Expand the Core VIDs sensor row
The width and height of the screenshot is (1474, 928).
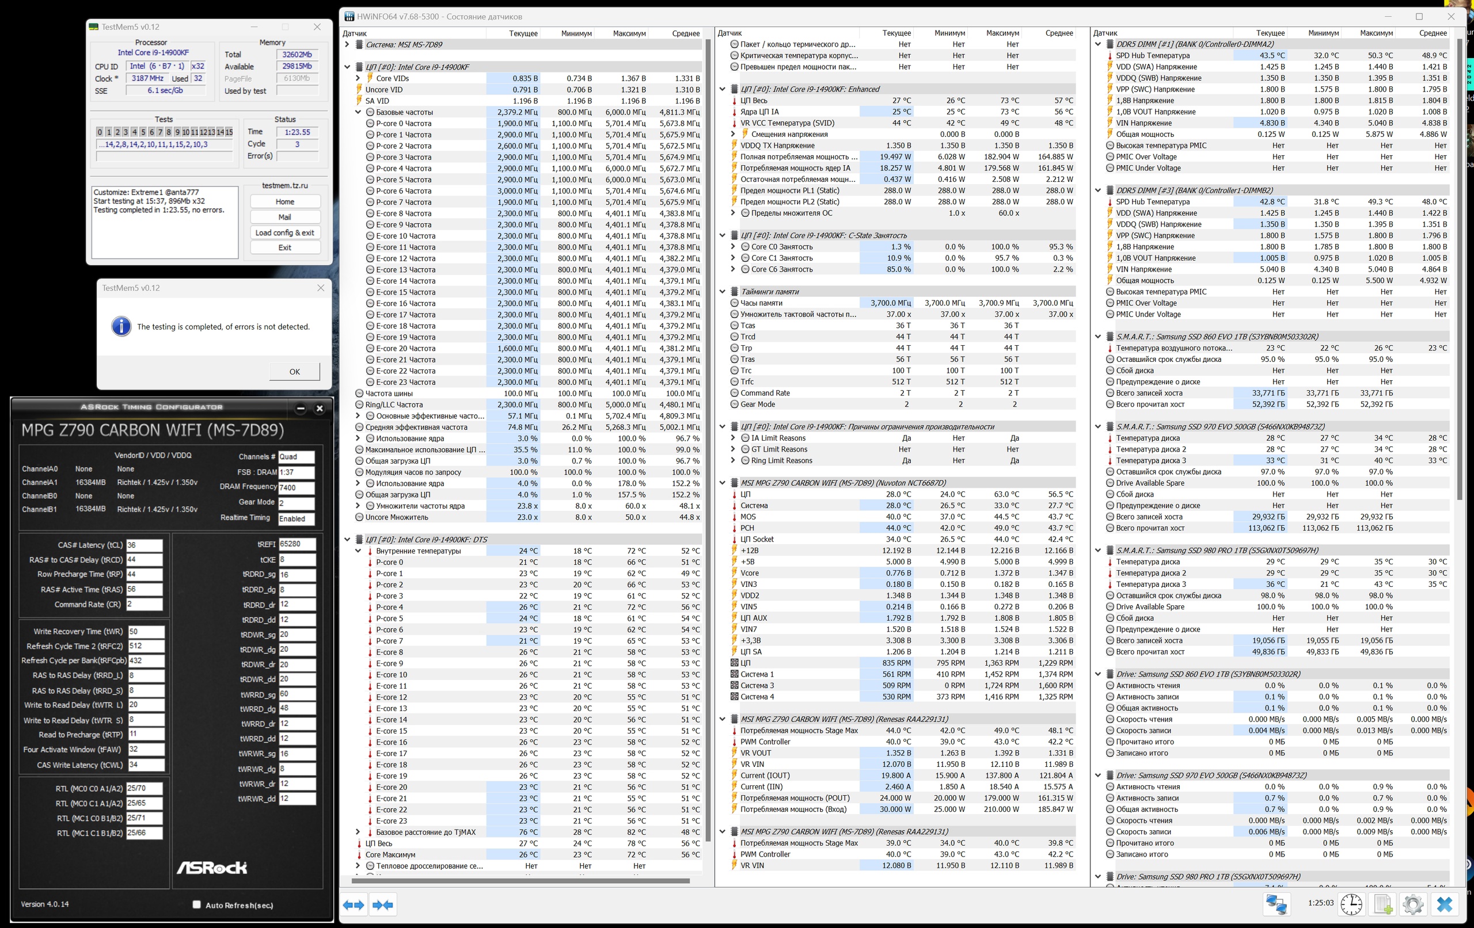(x=358, y=78)
